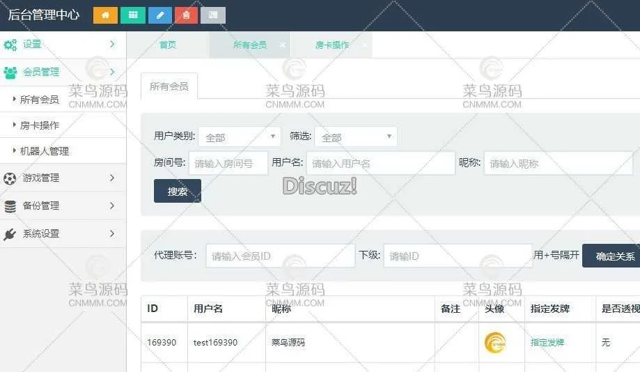
Task: Click the gray card icon button
Action: coord(213,15)
